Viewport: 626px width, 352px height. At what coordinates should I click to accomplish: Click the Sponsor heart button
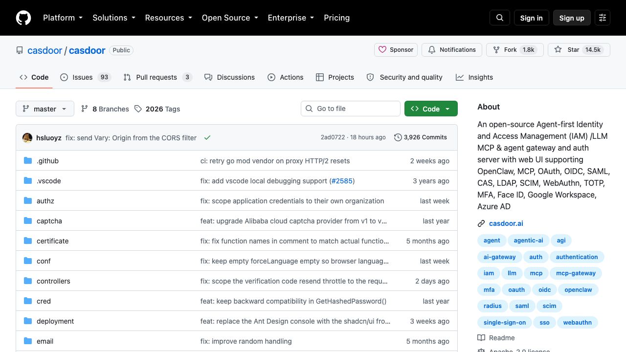[x=396, y=50]
